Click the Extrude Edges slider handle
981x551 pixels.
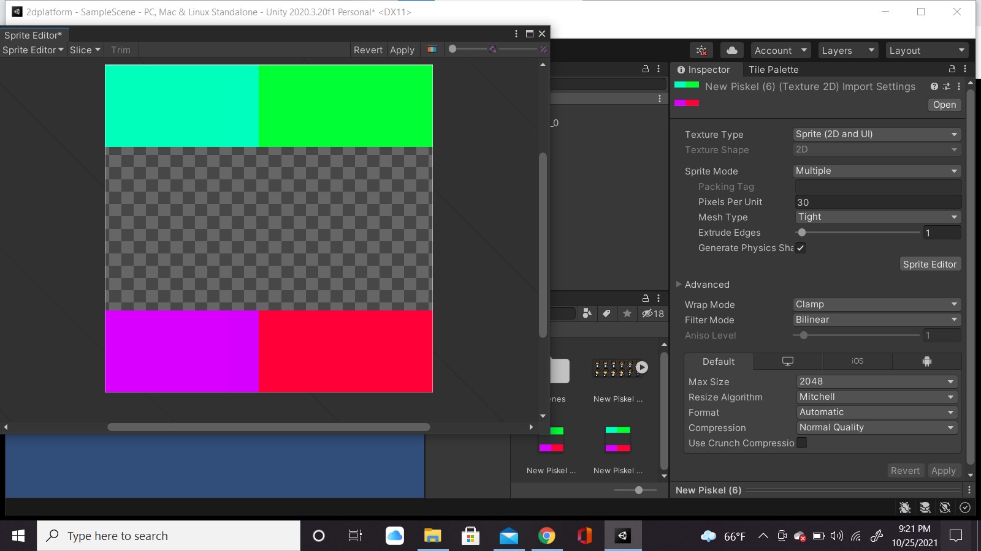[802, 233]
